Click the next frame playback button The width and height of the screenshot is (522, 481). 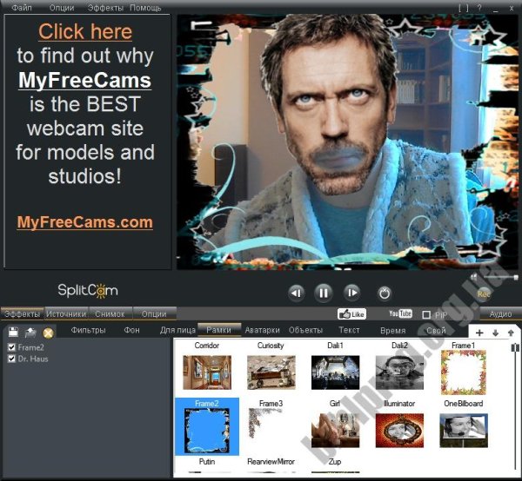pyautogui.click(x=351, y=293)
